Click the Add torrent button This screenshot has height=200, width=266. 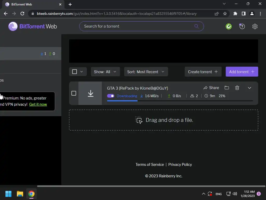242,72
